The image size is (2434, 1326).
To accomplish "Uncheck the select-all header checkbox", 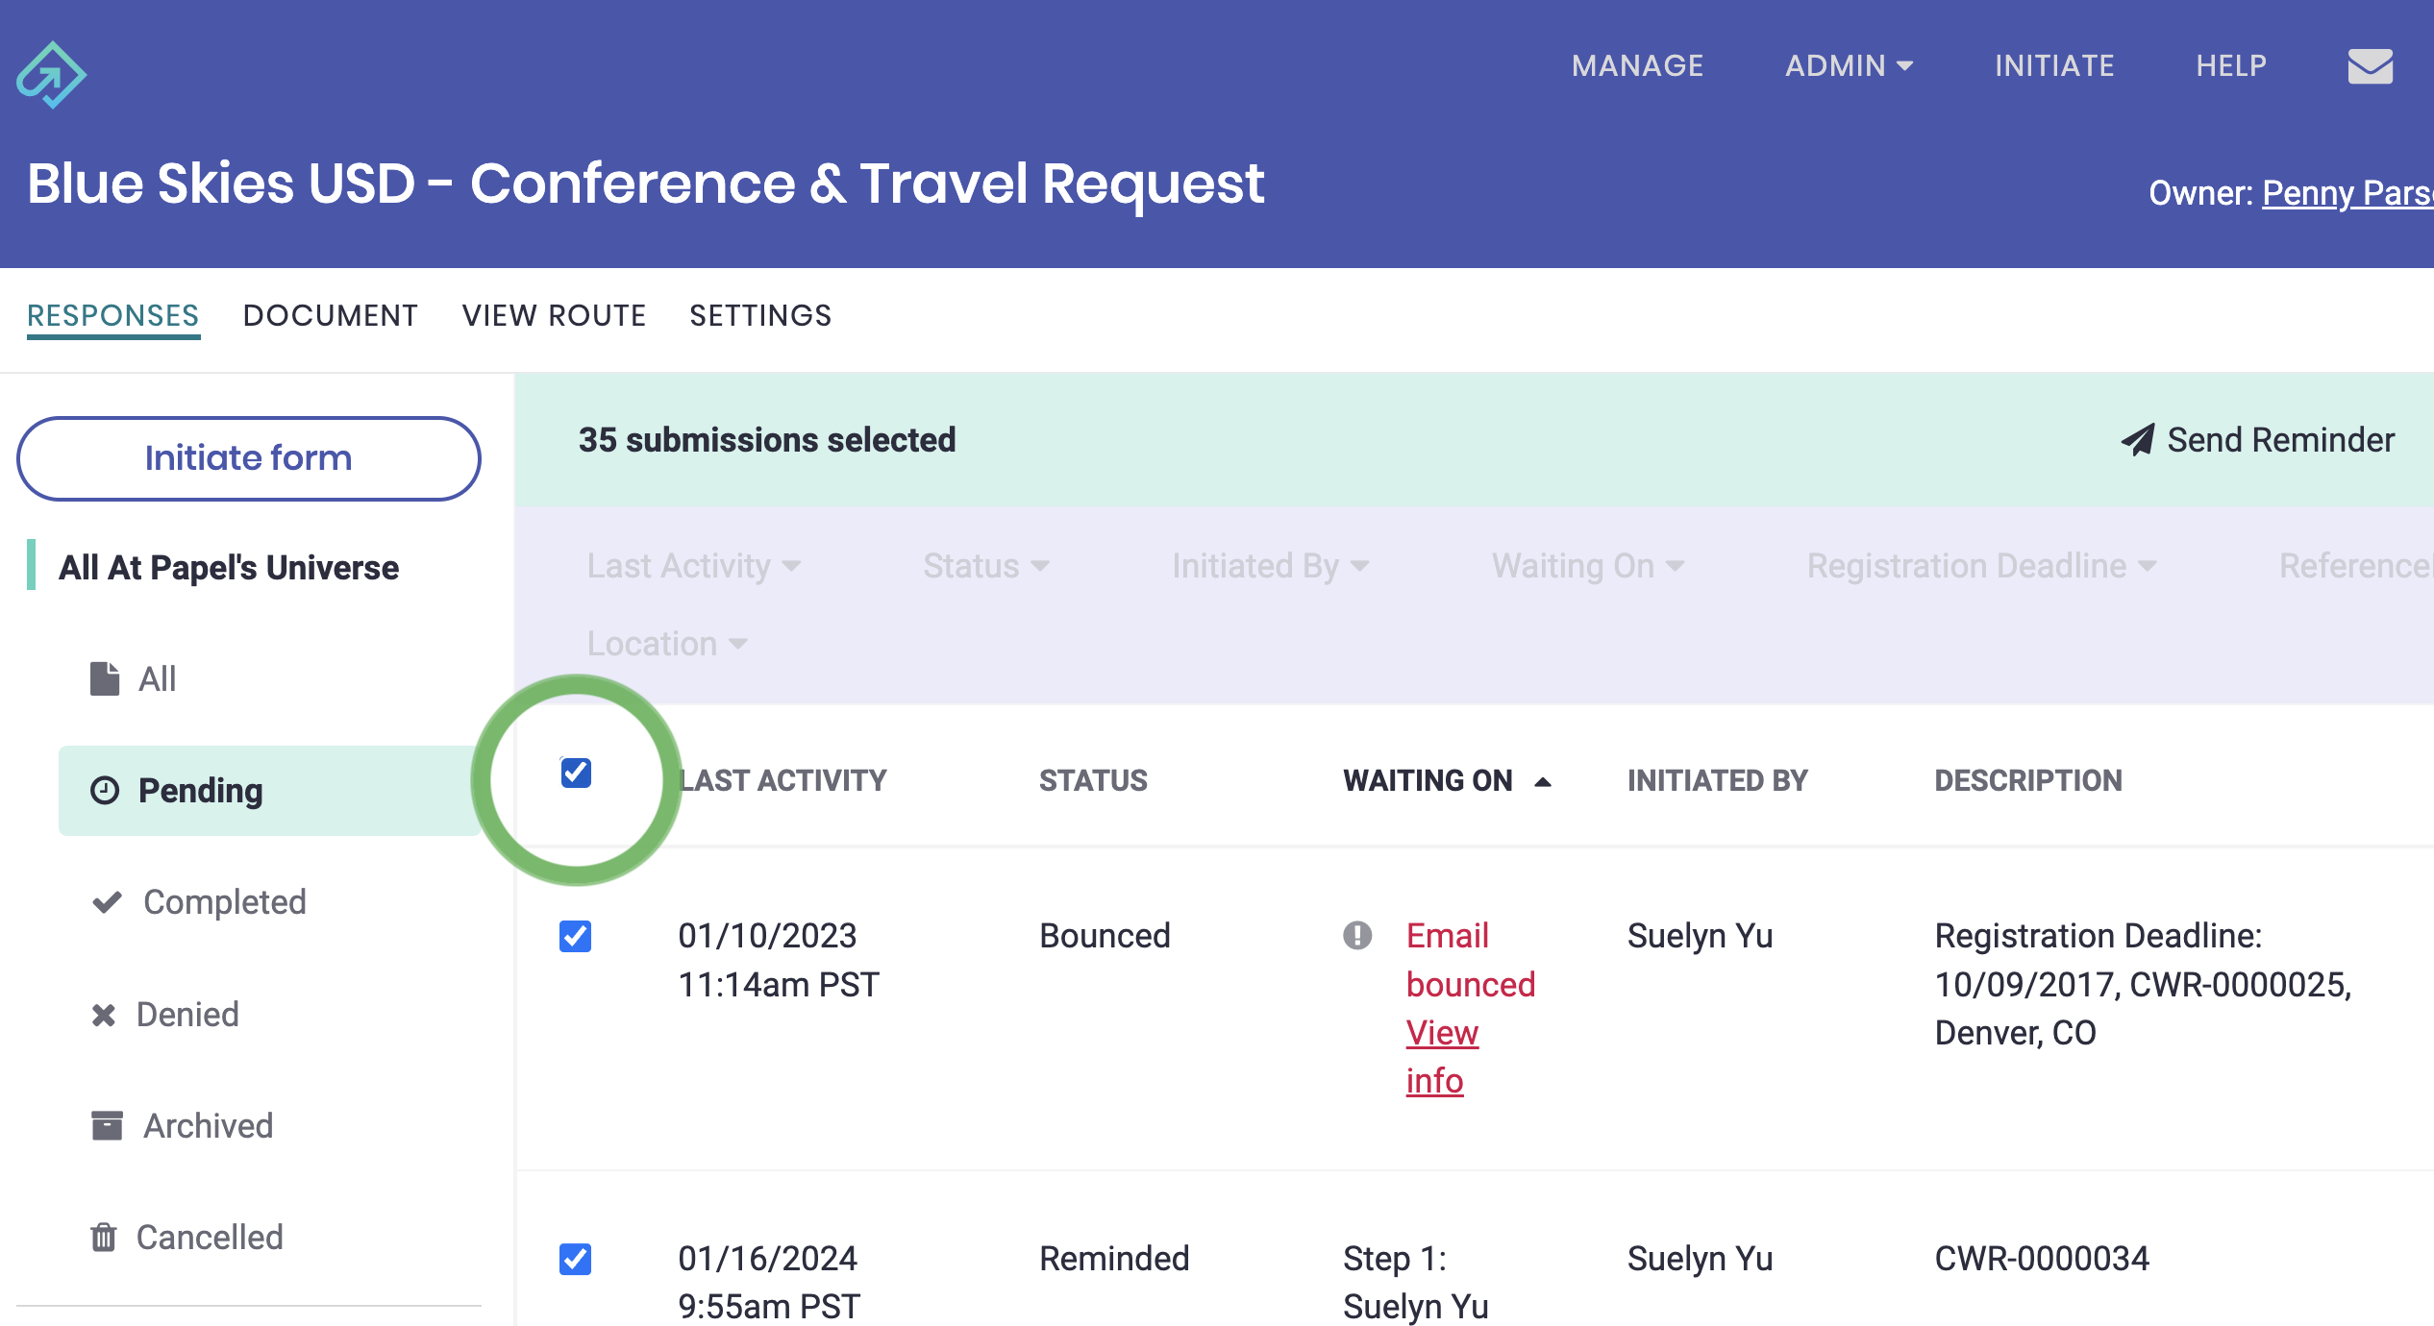I will coord(576,773).
